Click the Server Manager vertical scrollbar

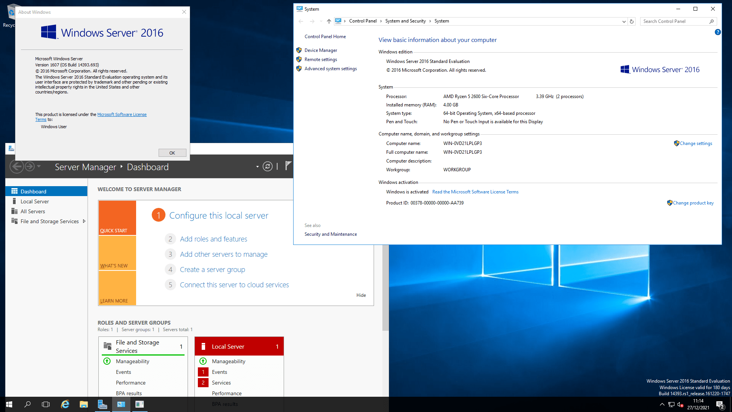(385, 286)
